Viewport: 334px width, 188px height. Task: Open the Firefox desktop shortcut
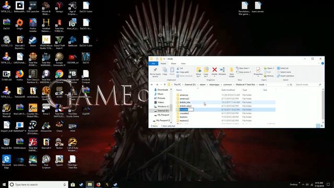pos(20,75)
